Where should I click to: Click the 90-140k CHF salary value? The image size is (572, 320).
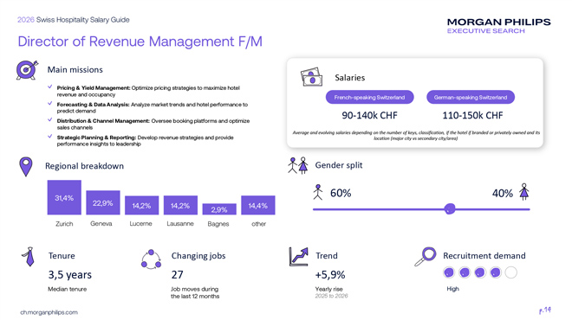coord(369,115)
